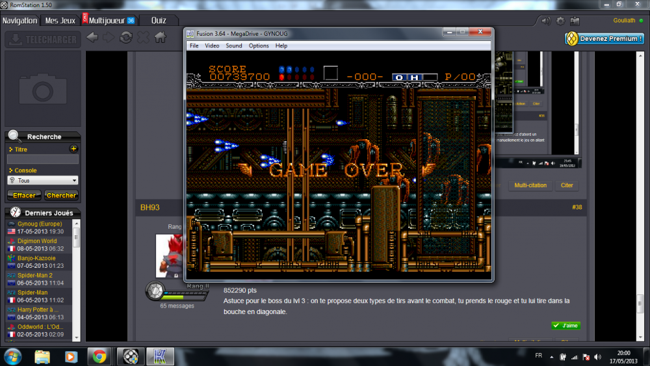
Task: Open Spider-Man 2 in recent games
Action: [35, 275]
